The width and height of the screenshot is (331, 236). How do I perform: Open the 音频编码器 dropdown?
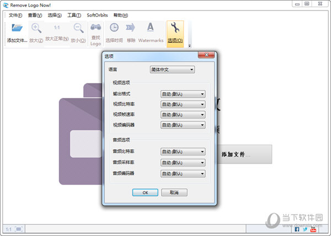(x=183, y=174)
